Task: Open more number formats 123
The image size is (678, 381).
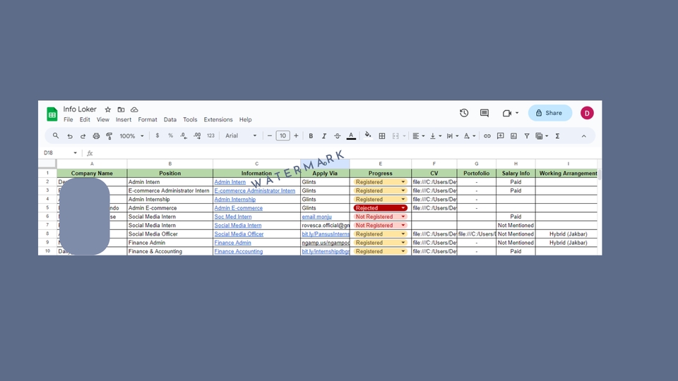Action: point(210,135)
